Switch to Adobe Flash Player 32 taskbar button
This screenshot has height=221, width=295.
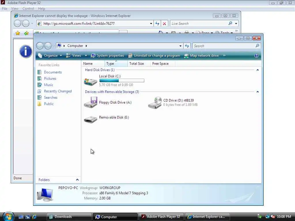(161, 217)
